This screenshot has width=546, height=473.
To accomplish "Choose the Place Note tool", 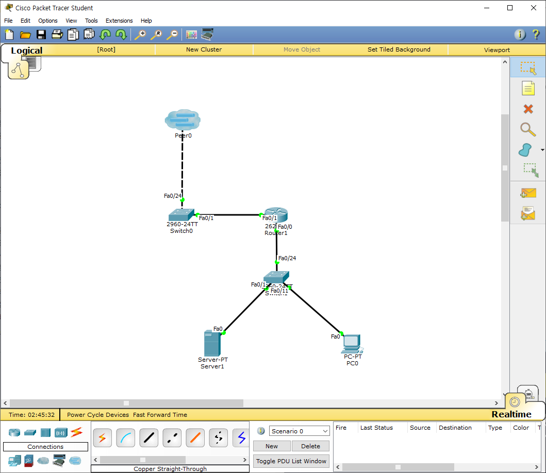I will [528, 88].
